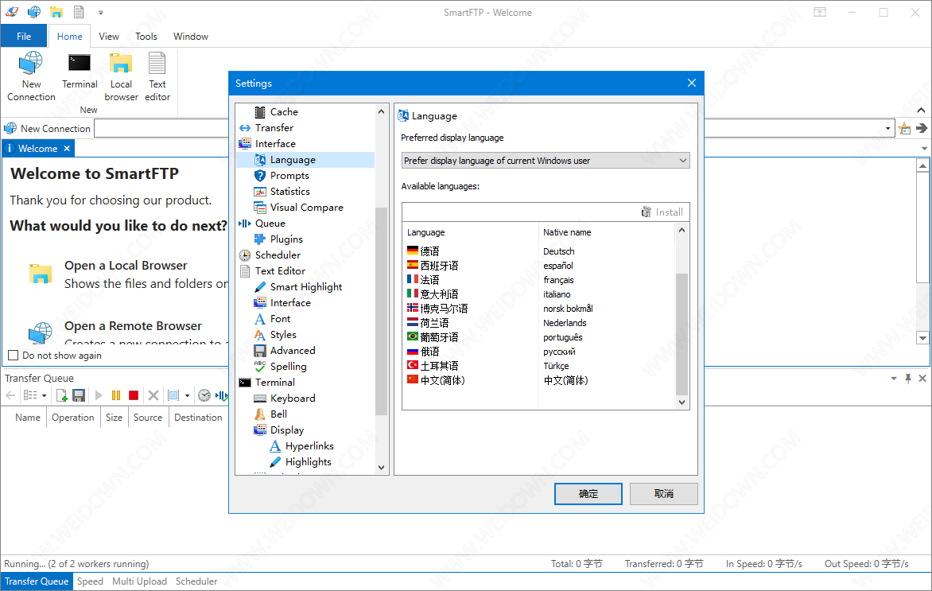932x591 pixels.
Task: Open Spelling settings page
Action: coord(289,366)
